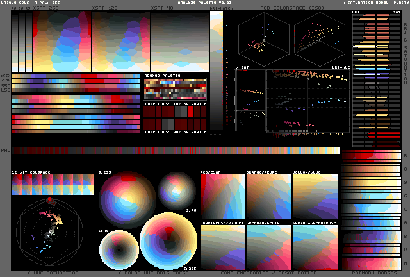410x277 pixels.
Task: Open the Red/Cyan complementary panel
Action: [222, 198]
